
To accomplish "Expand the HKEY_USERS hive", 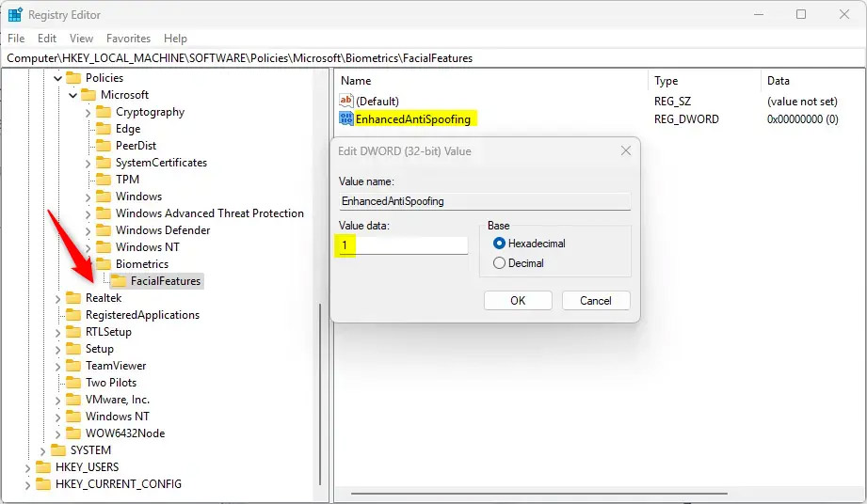I will click(27, 467).
